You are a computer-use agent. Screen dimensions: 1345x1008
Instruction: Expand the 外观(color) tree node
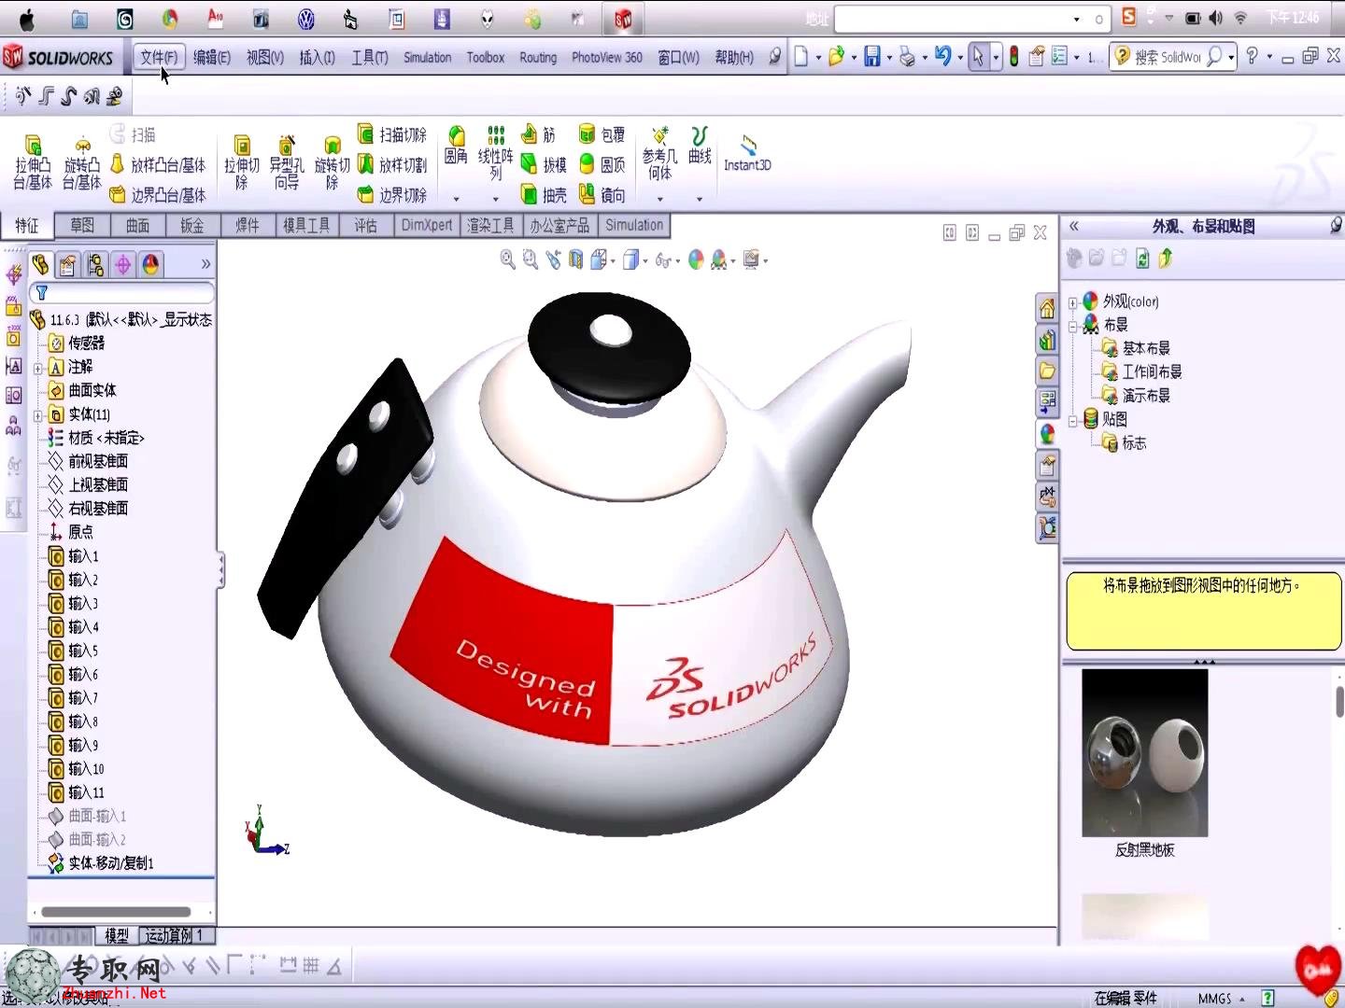tap(1073, 301)
